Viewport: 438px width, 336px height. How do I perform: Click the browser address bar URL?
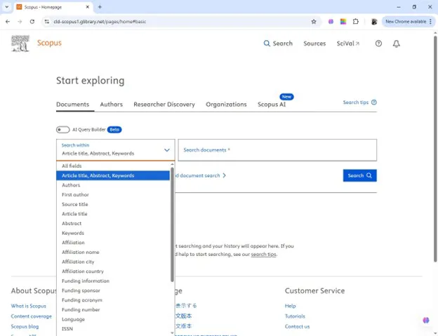100,22
